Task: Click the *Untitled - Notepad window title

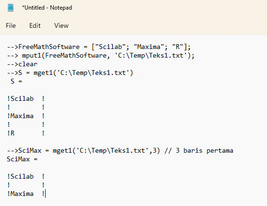Action: point(47,8)
